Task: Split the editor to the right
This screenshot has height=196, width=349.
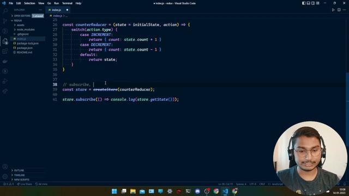Action: [339, 10]
